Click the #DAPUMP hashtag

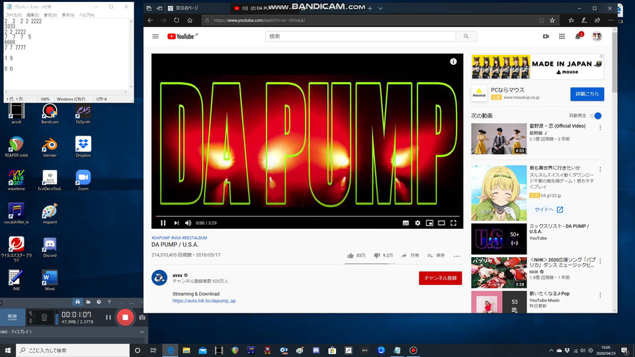pyautogui.click(x=161, y=238)
